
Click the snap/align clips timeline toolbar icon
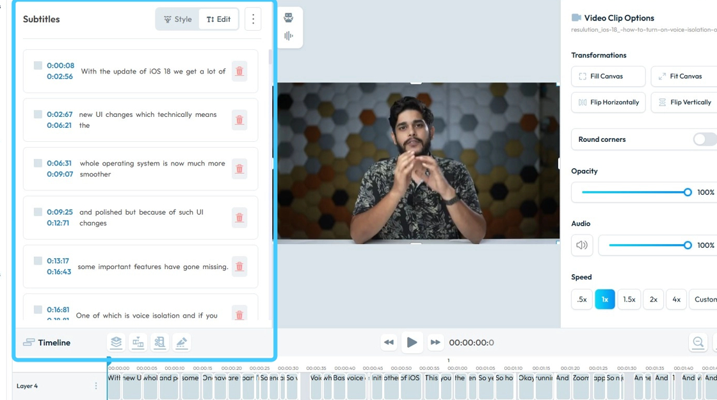(138, 342)
